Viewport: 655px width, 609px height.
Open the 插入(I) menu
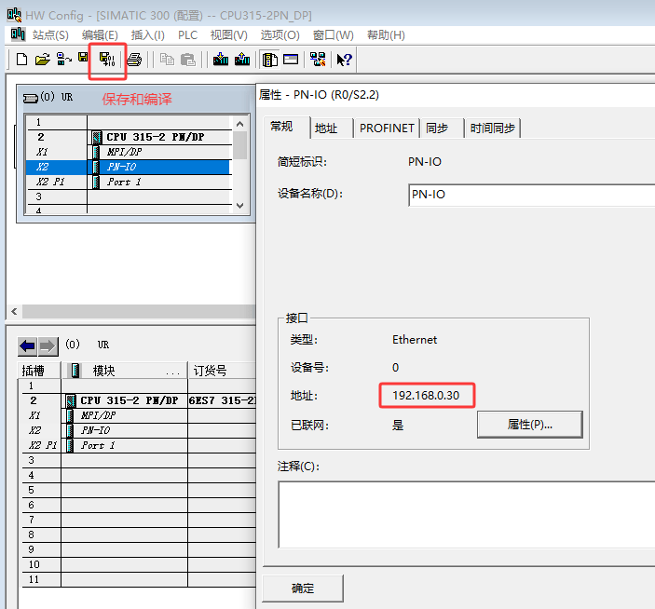pos(148,35)
